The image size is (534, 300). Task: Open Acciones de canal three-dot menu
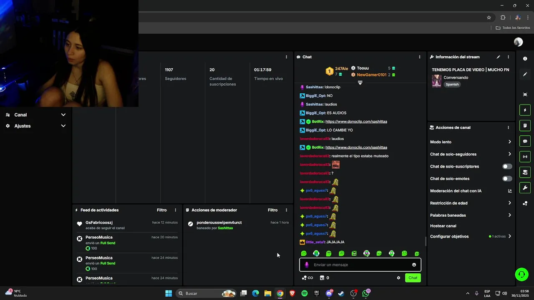pyautogui.click(x=508, y=127)
